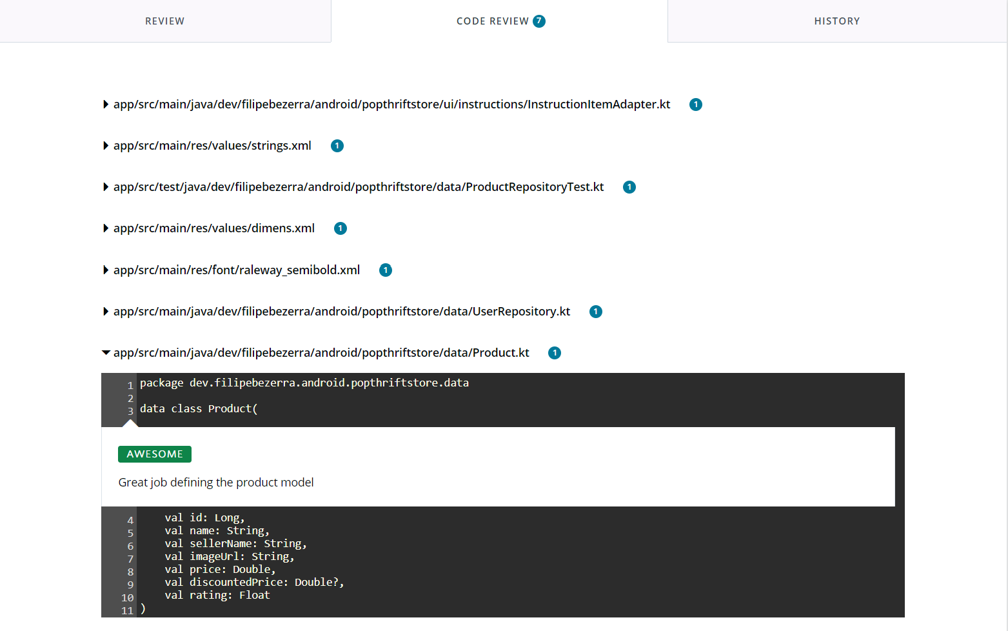Expand dimens.xml file arrow
1008x631 pixels.
tap(106, 228)
